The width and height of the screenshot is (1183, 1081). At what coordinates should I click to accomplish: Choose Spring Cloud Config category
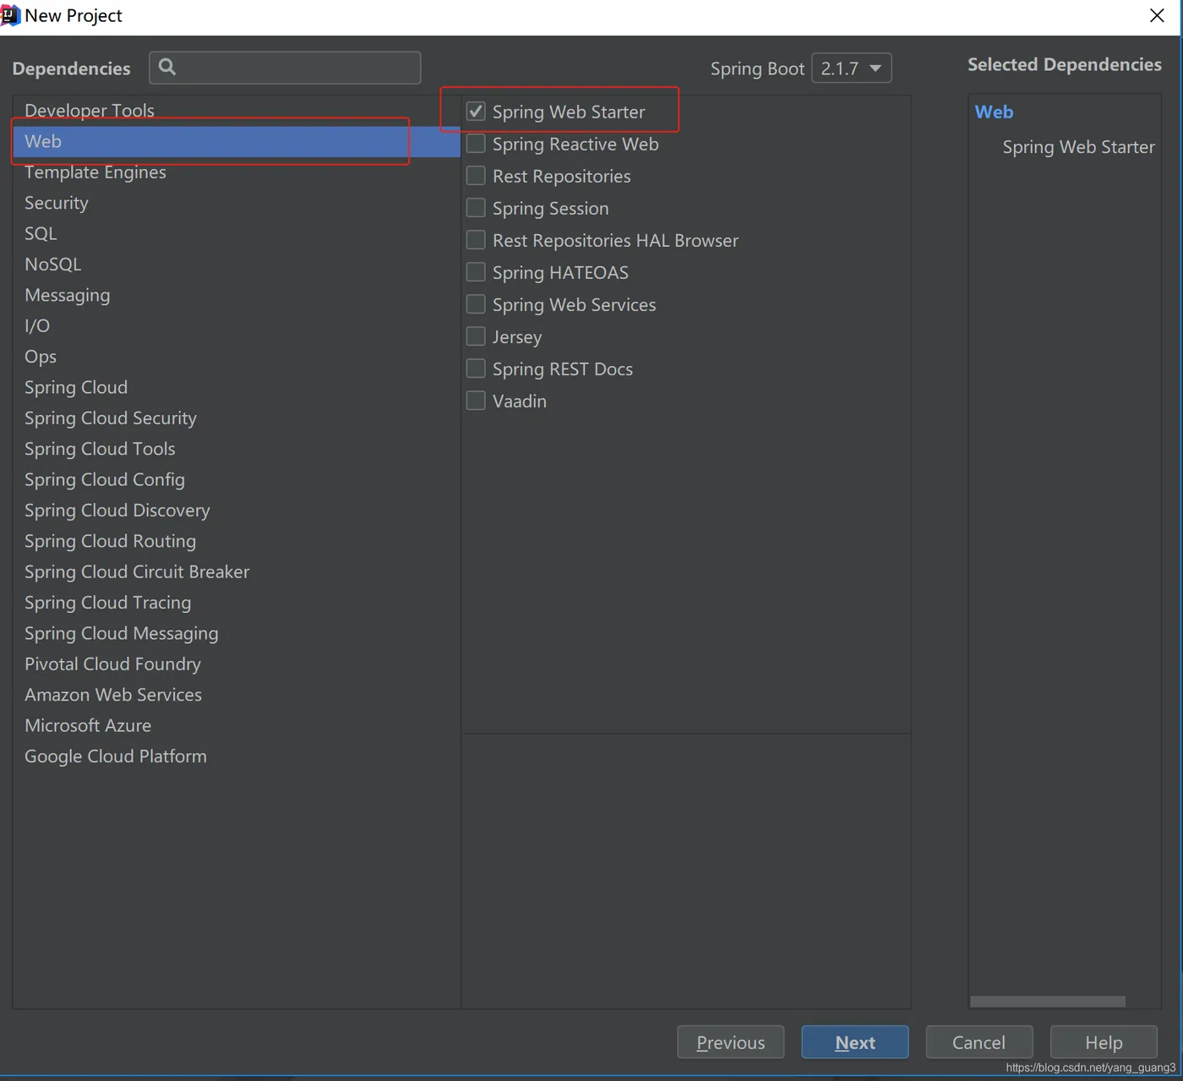[237, 479]
